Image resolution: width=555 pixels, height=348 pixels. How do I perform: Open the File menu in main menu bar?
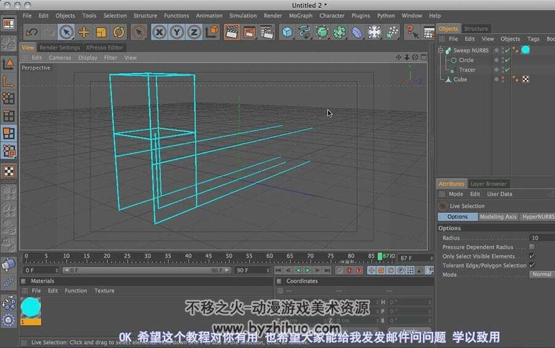tap(27, 15)
